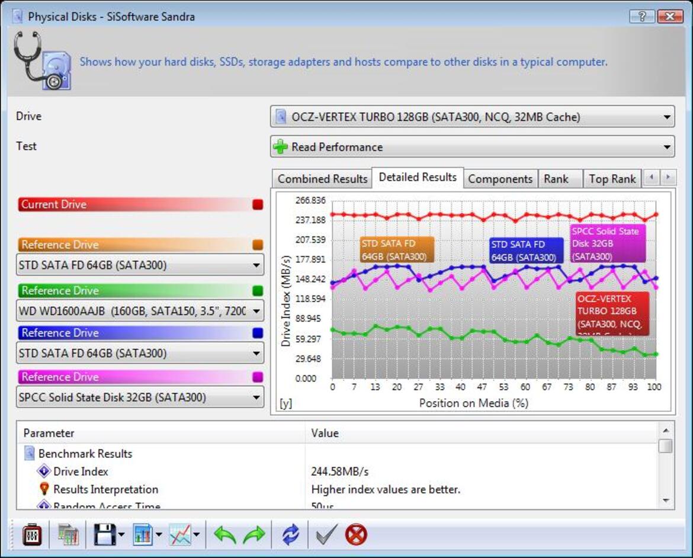Click the orange STD SATA FD chart label

pos(396,250)
